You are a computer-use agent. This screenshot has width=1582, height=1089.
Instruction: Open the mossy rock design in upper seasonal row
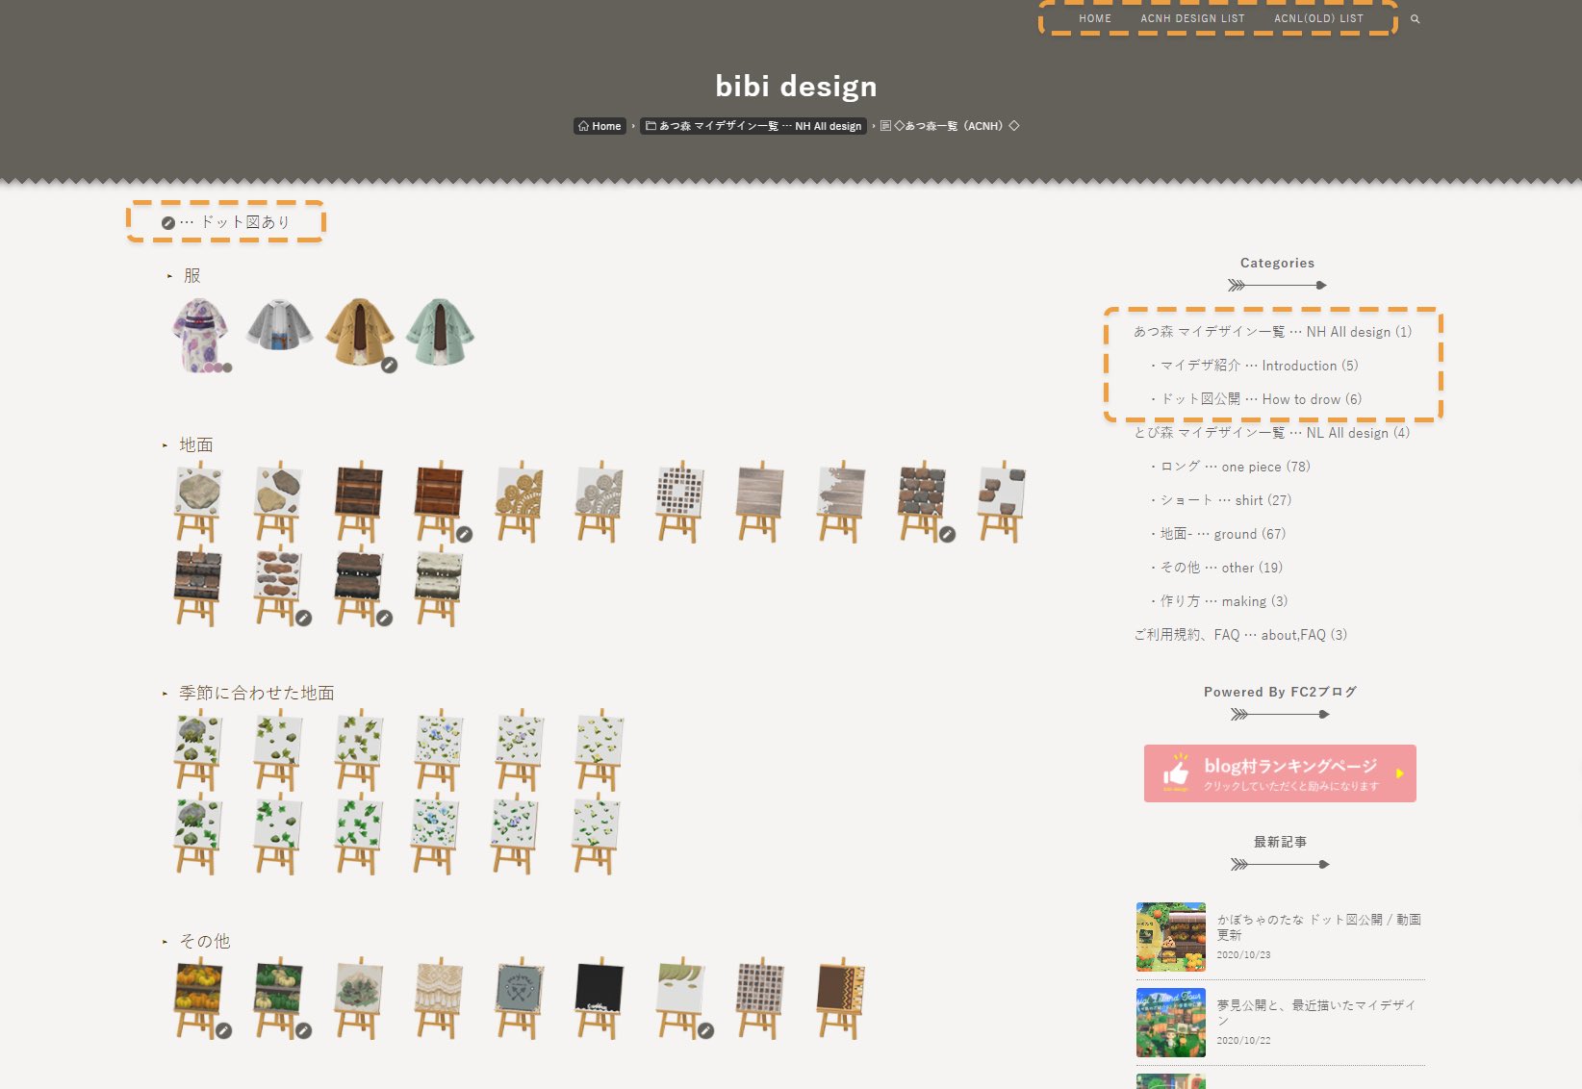198,749
